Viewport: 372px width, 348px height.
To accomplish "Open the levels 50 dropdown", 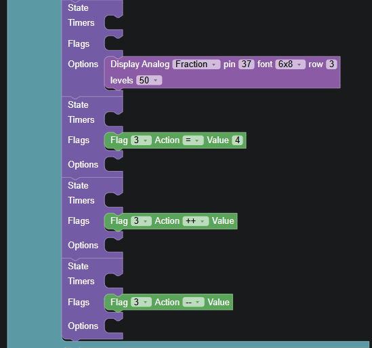I will point(149,80).
